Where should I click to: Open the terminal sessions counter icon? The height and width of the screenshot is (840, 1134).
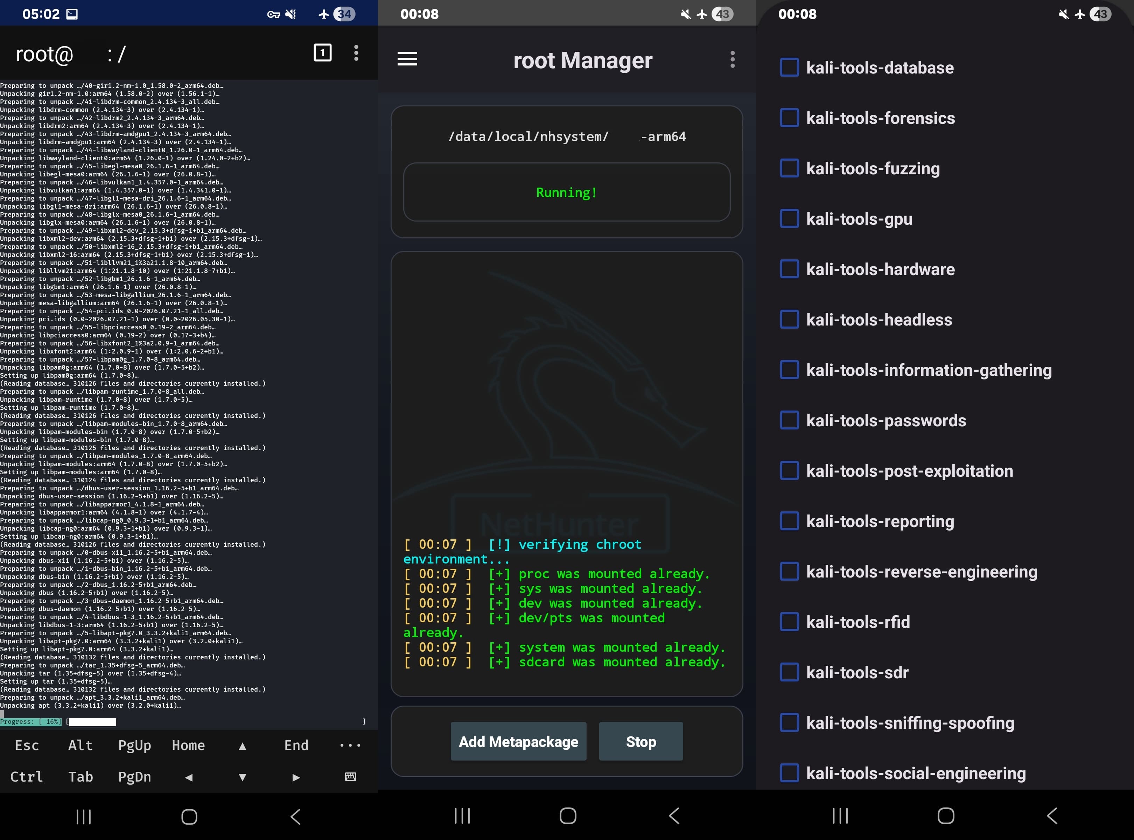[x=322, y=52]
